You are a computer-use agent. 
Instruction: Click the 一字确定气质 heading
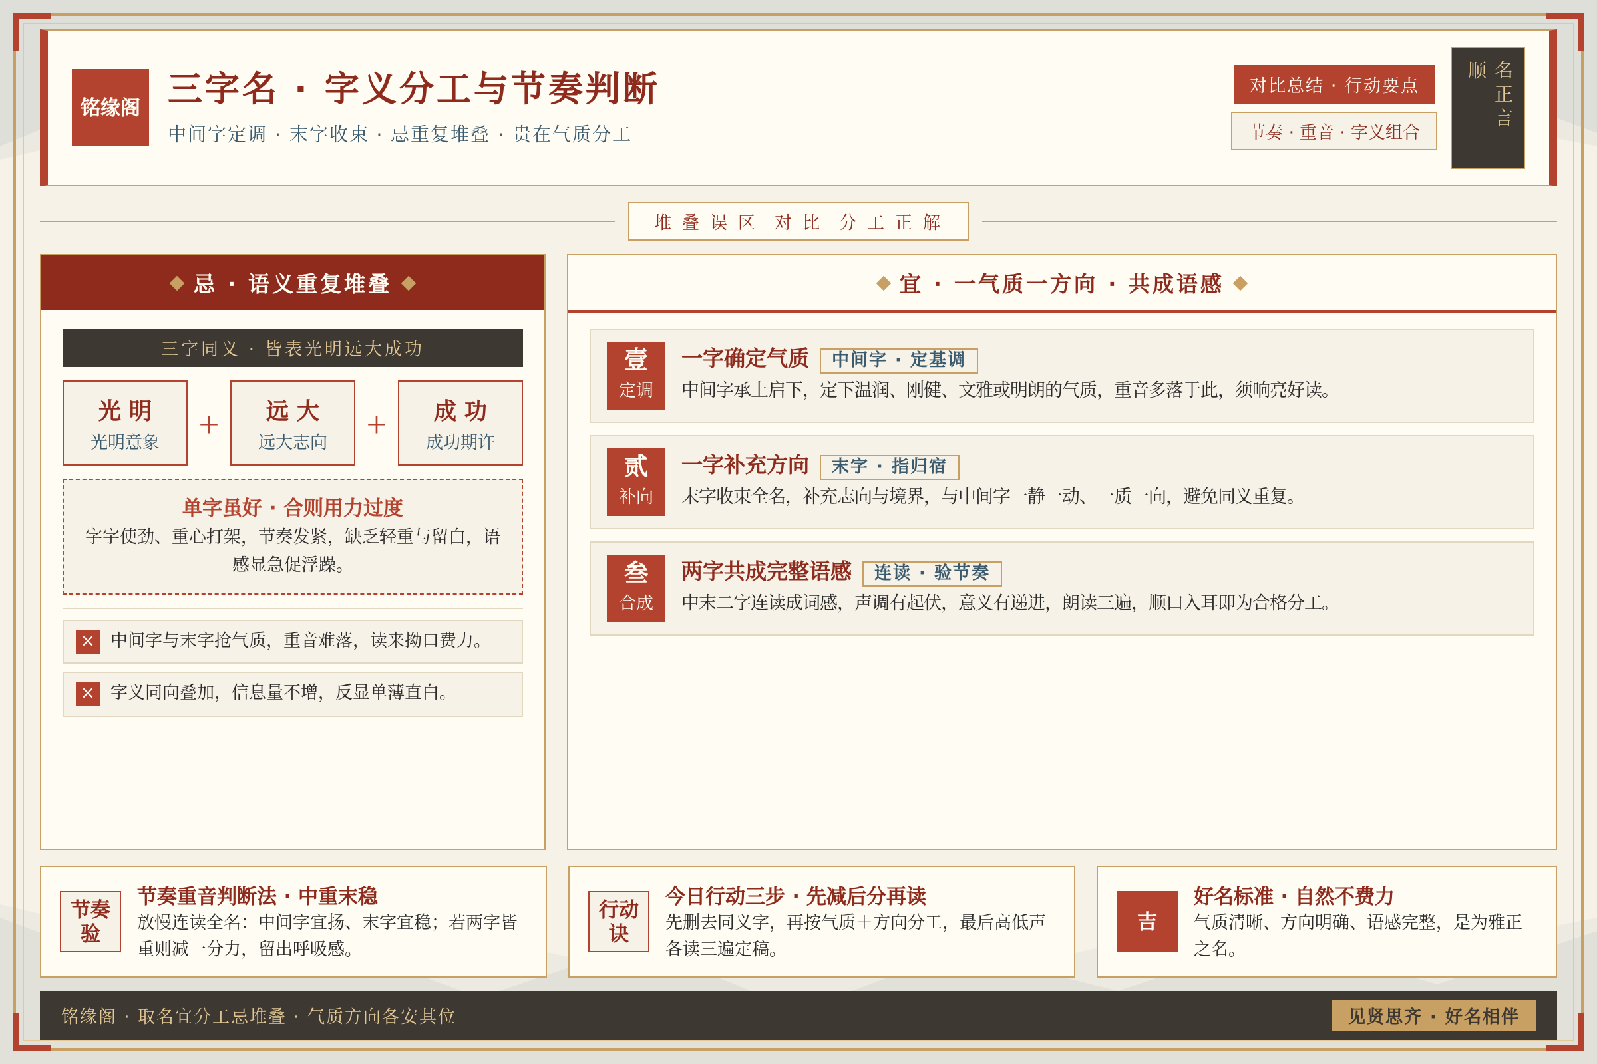click(745, 358)
